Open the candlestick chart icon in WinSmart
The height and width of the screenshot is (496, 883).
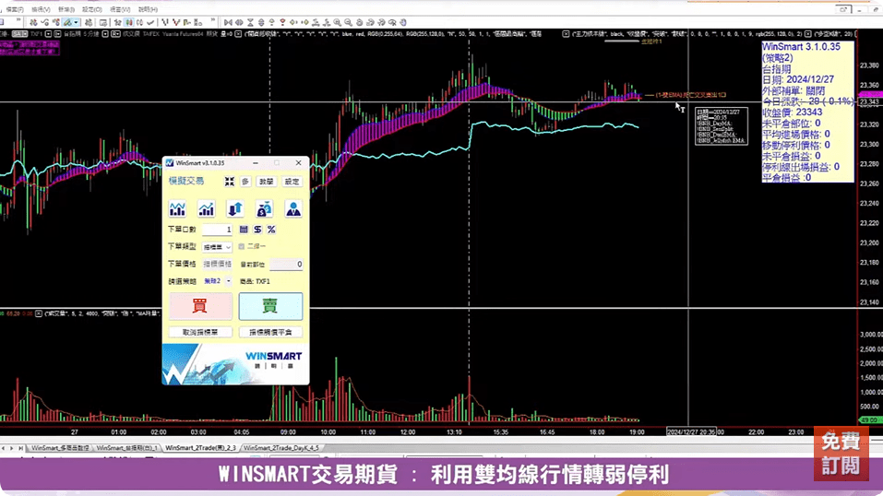coord(177,209)
